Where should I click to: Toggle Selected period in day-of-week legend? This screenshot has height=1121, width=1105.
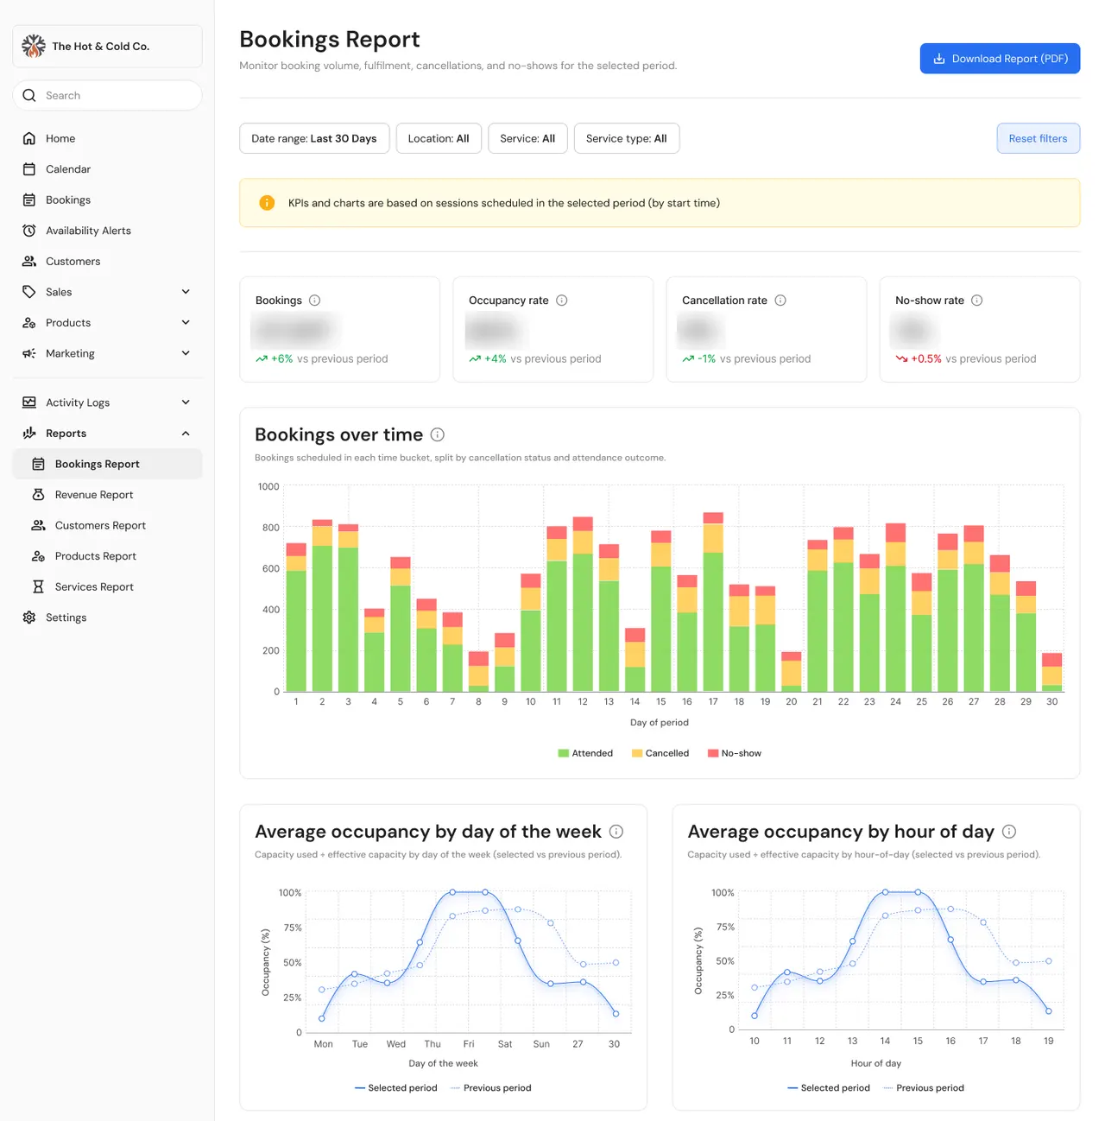(395, 1088)
